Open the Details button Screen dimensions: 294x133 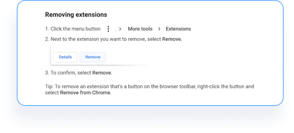coord(65,57)
